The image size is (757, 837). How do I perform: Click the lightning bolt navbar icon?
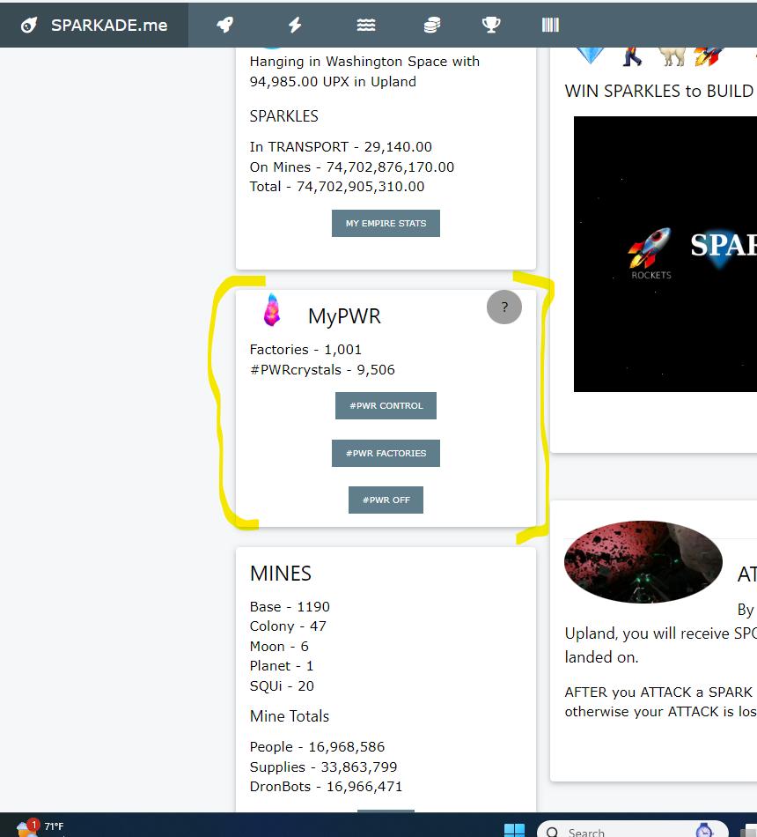click(295, 25)
